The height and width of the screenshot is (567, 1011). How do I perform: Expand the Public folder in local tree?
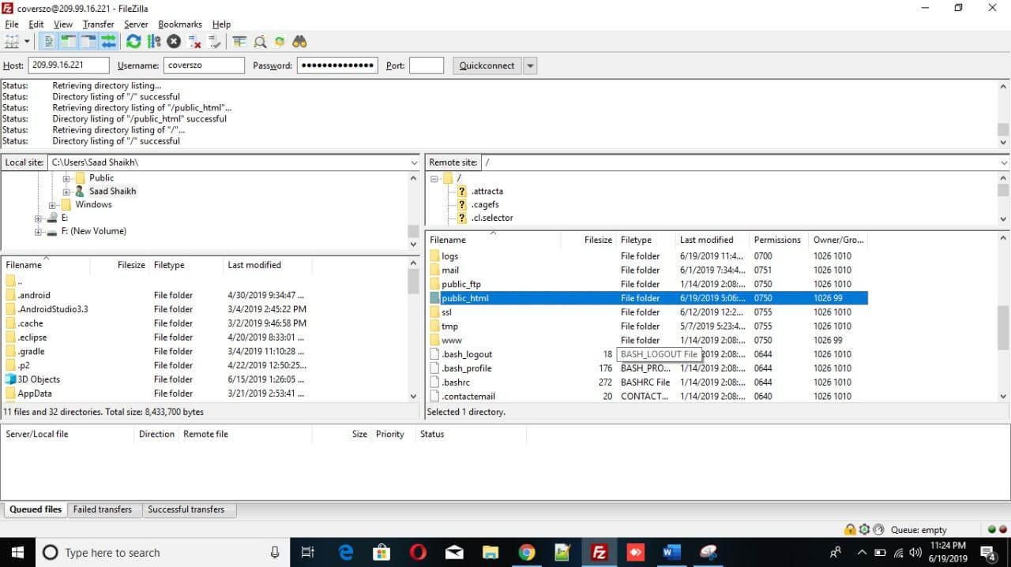(x=66, y=178)
